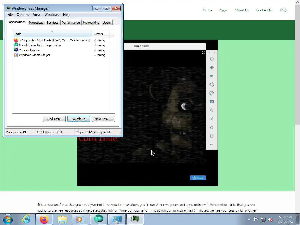
Task: Close the Windows Task Manager window
Action: coord(116,8)
